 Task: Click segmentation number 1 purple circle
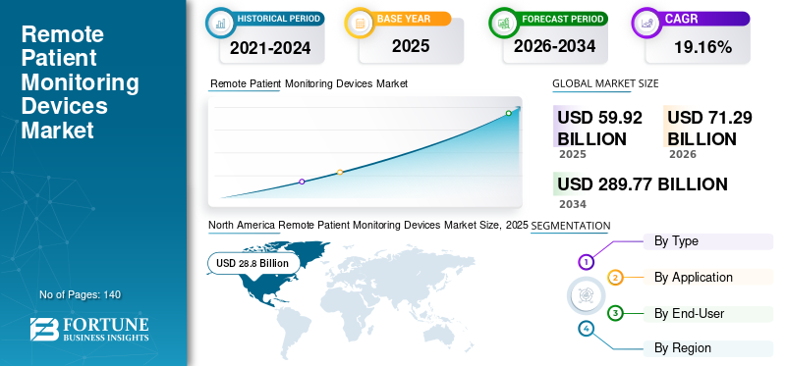coord(586,261)
